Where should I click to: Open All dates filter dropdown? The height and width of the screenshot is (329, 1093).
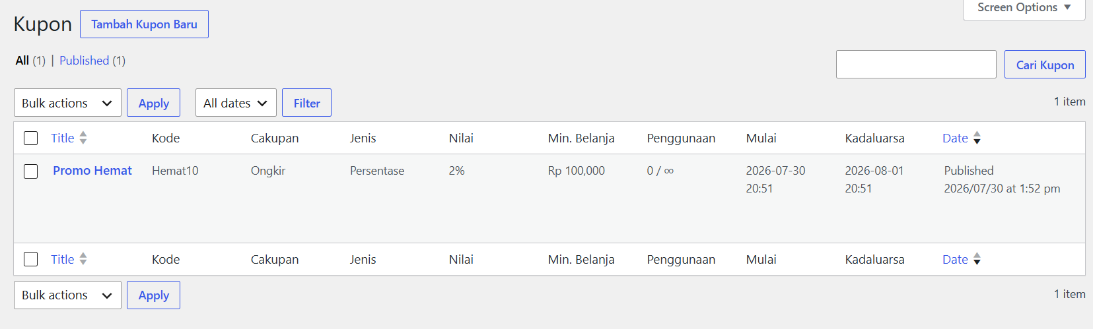click(236, 103)
